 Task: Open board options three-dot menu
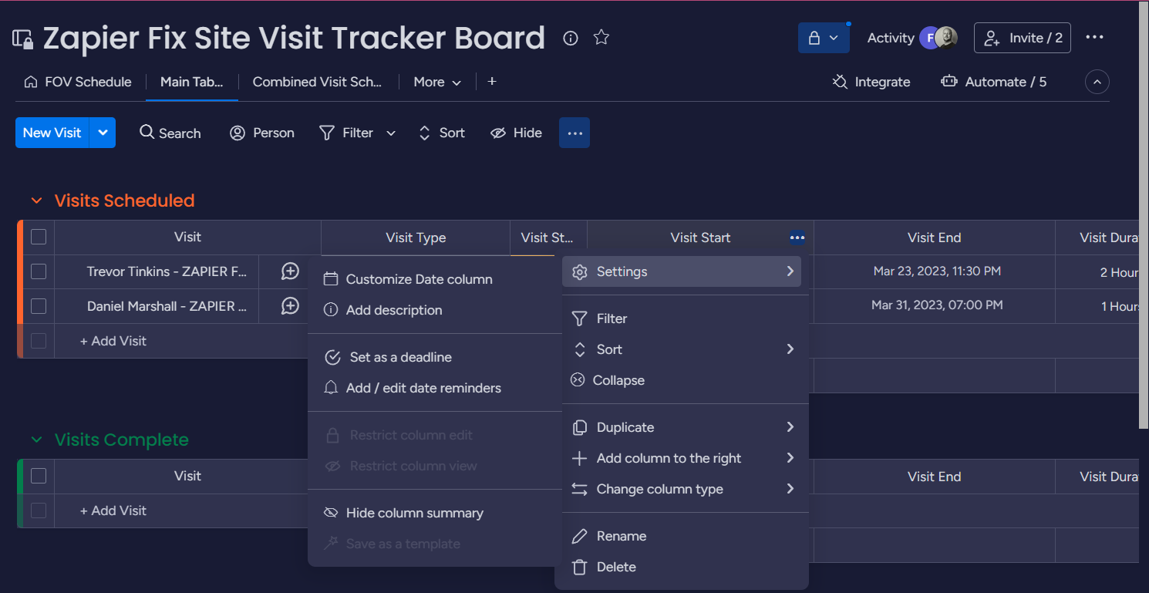[x=1095, y=38]
